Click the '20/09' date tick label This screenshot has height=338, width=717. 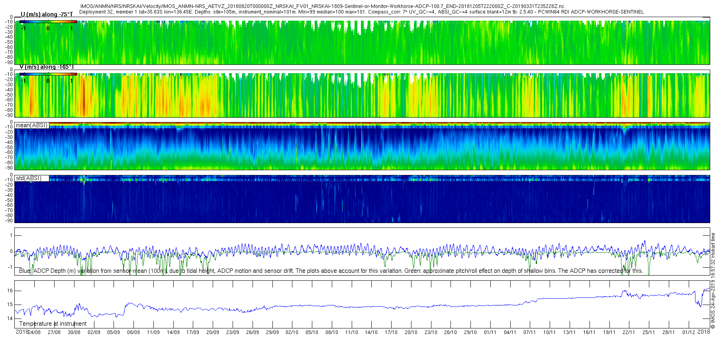click(213, 332)
